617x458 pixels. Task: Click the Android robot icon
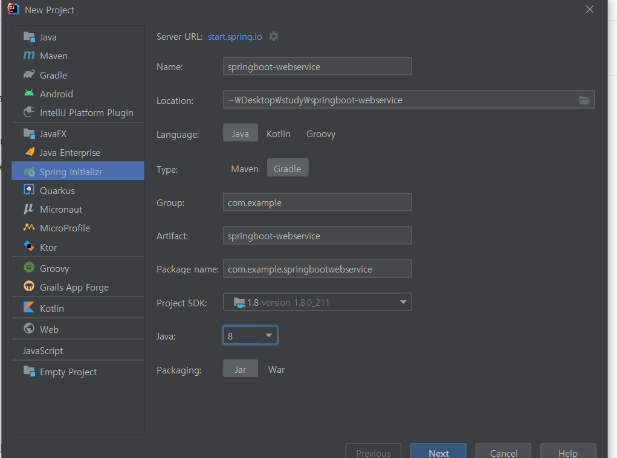click(29, 93)
